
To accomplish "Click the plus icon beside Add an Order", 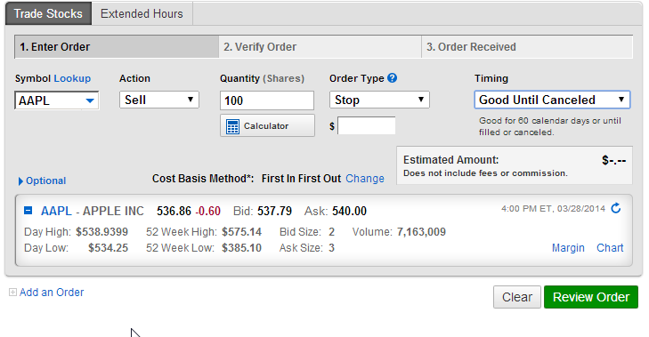I will [12, 293].
